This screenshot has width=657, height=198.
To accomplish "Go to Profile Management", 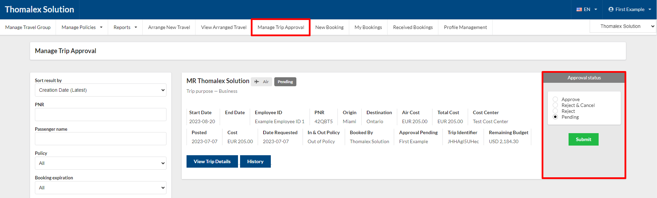I will click(465, 27).
